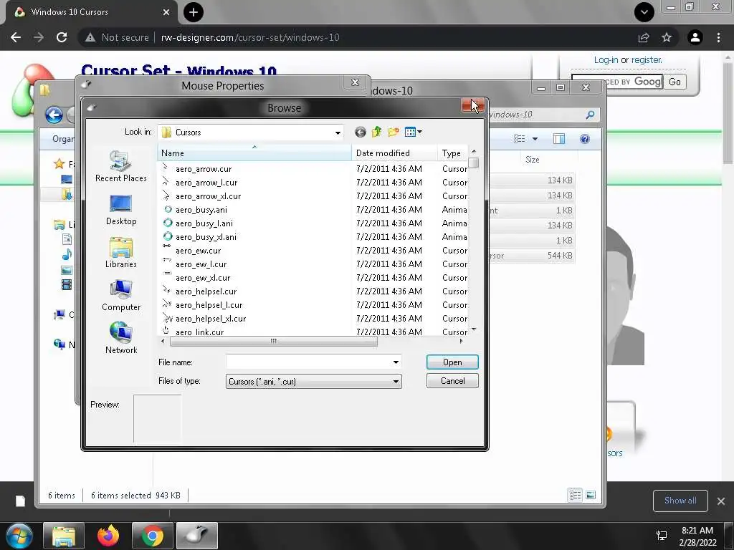This screenshot has height=550, width=734.
Task: Sort files by Name column
Action: (x=254, y=153)
